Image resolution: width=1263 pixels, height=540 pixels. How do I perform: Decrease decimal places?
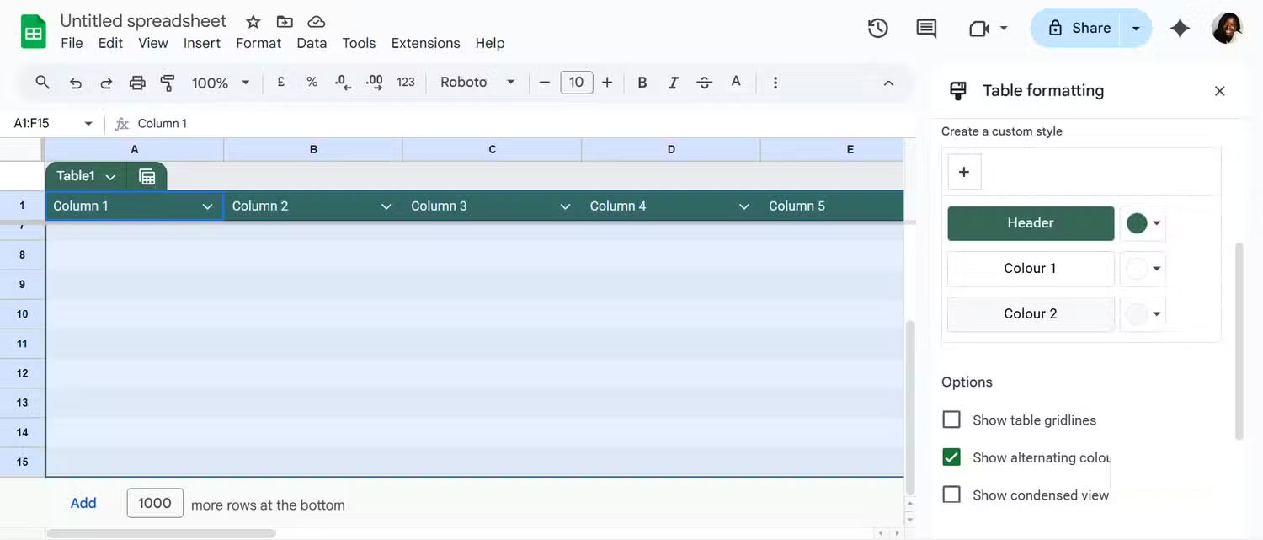coord(342,82)
